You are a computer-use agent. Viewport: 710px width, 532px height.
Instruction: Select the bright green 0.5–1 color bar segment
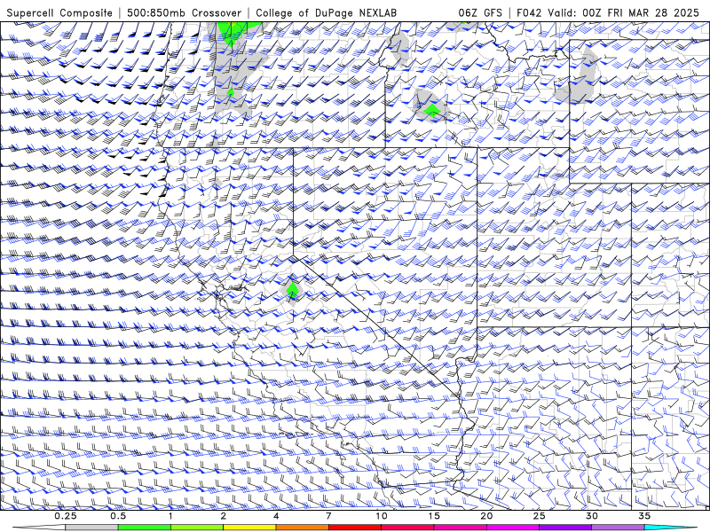(145, 528)
